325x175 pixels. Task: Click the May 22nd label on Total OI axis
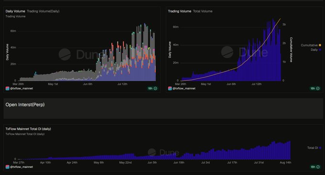pyautogui.click(x=125, y=163)
